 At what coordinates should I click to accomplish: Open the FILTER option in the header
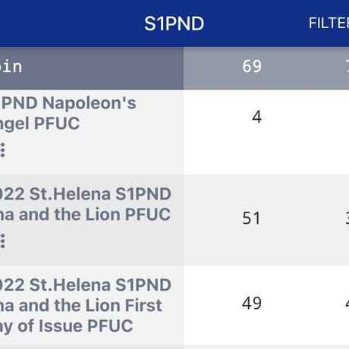329,24
